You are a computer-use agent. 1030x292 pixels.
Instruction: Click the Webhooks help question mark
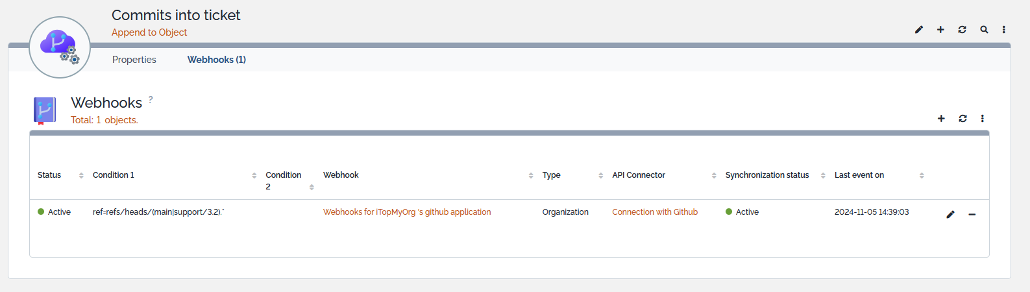click(151, 99)
